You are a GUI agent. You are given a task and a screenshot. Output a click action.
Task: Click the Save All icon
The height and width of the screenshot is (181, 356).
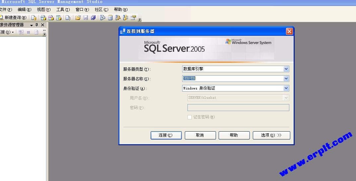click(93, 18)
